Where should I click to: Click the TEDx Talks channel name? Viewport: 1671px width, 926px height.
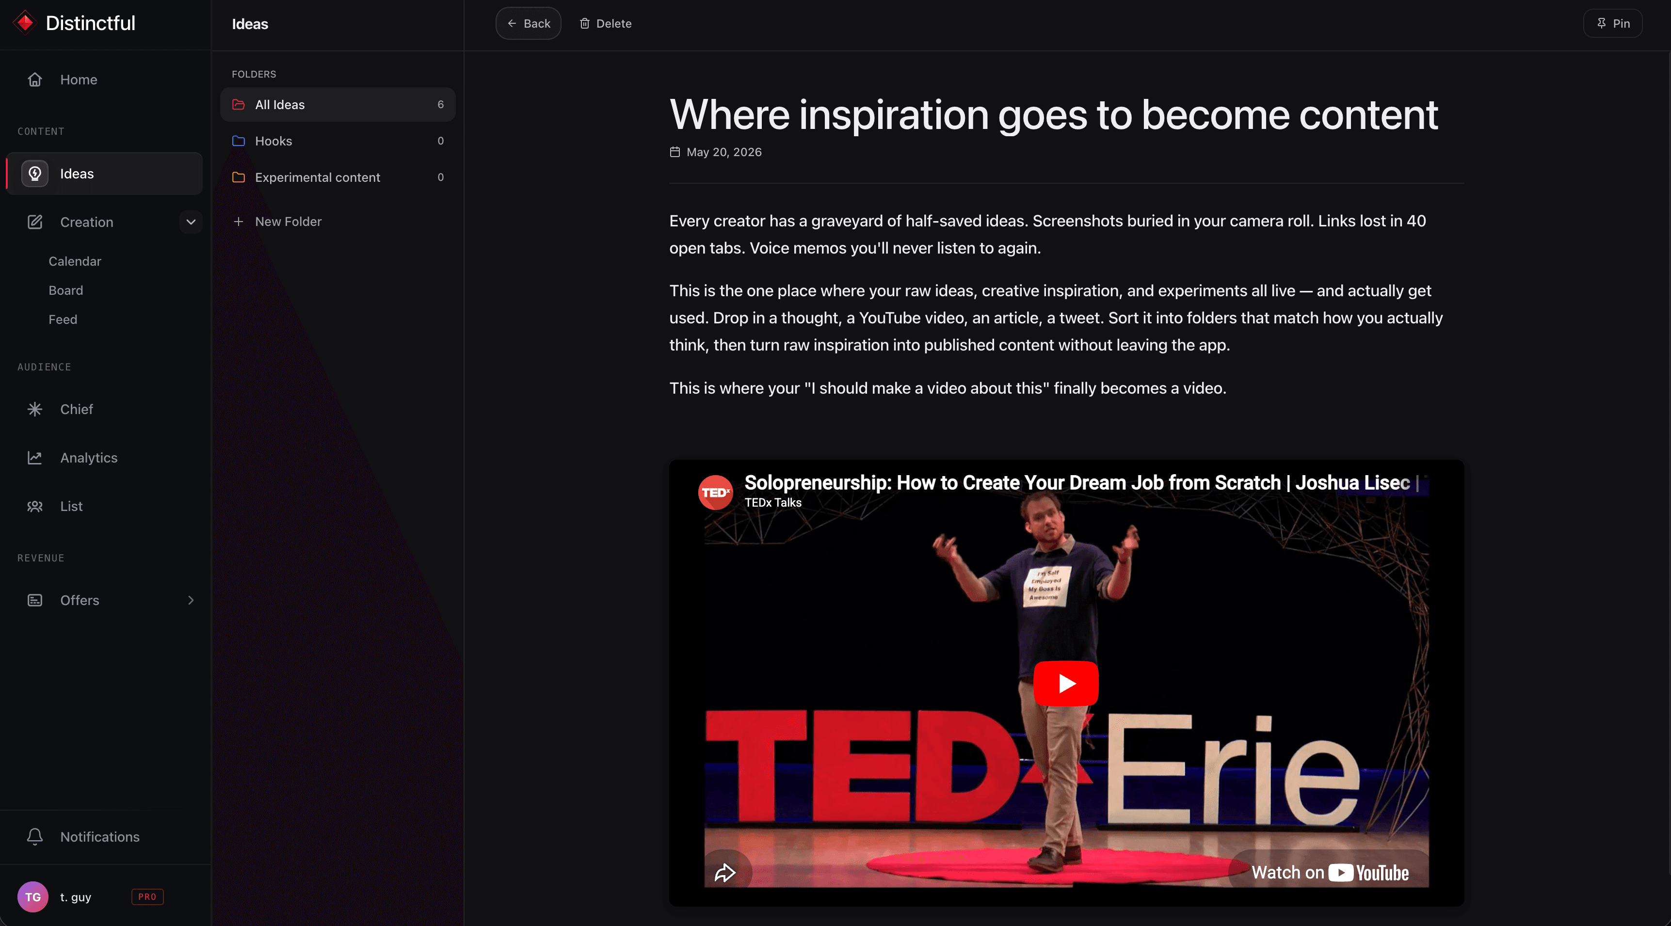pyautogui.click(x=772, y=503)
